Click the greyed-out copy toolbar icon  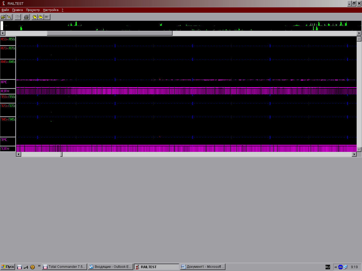[18, 17]
